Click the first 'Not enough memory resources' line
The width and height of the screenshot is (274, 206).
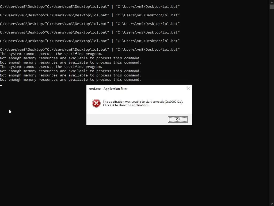pos(70,58)
